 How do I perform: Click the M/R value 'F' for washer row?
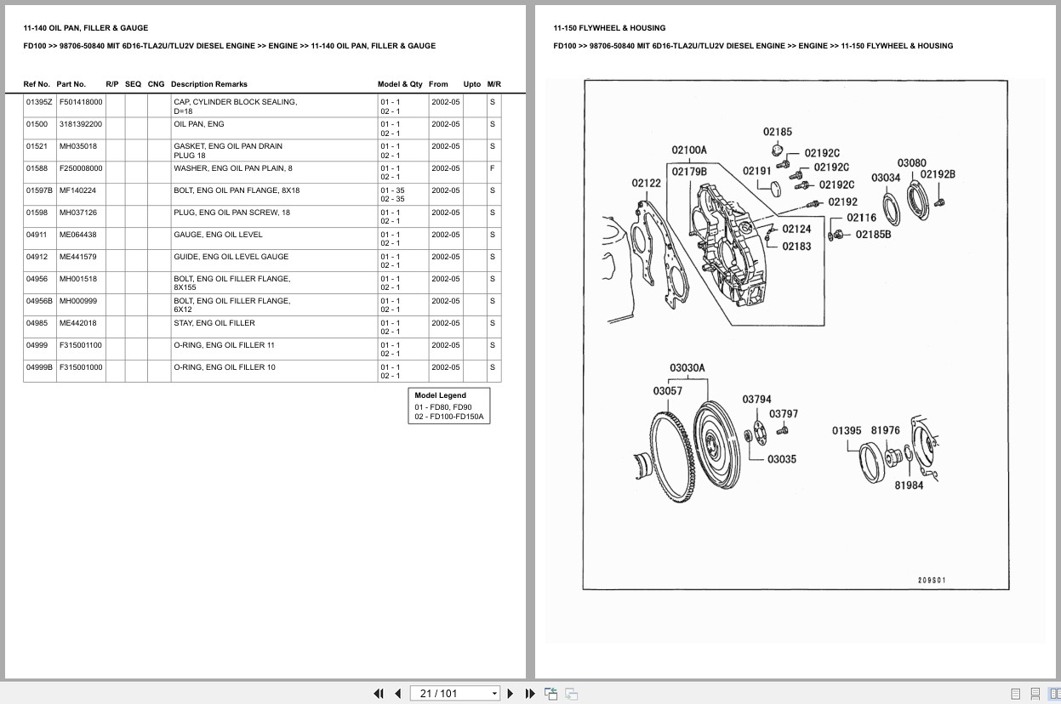pos(492,168)
